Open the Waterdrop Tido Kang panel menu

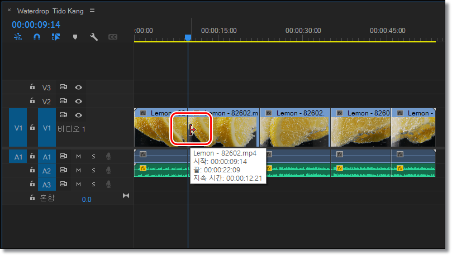pos(92,10)
